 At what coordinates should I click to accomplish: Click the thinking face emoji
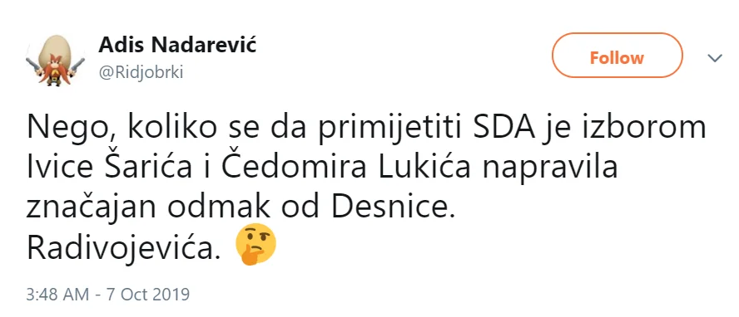[255, 244]
